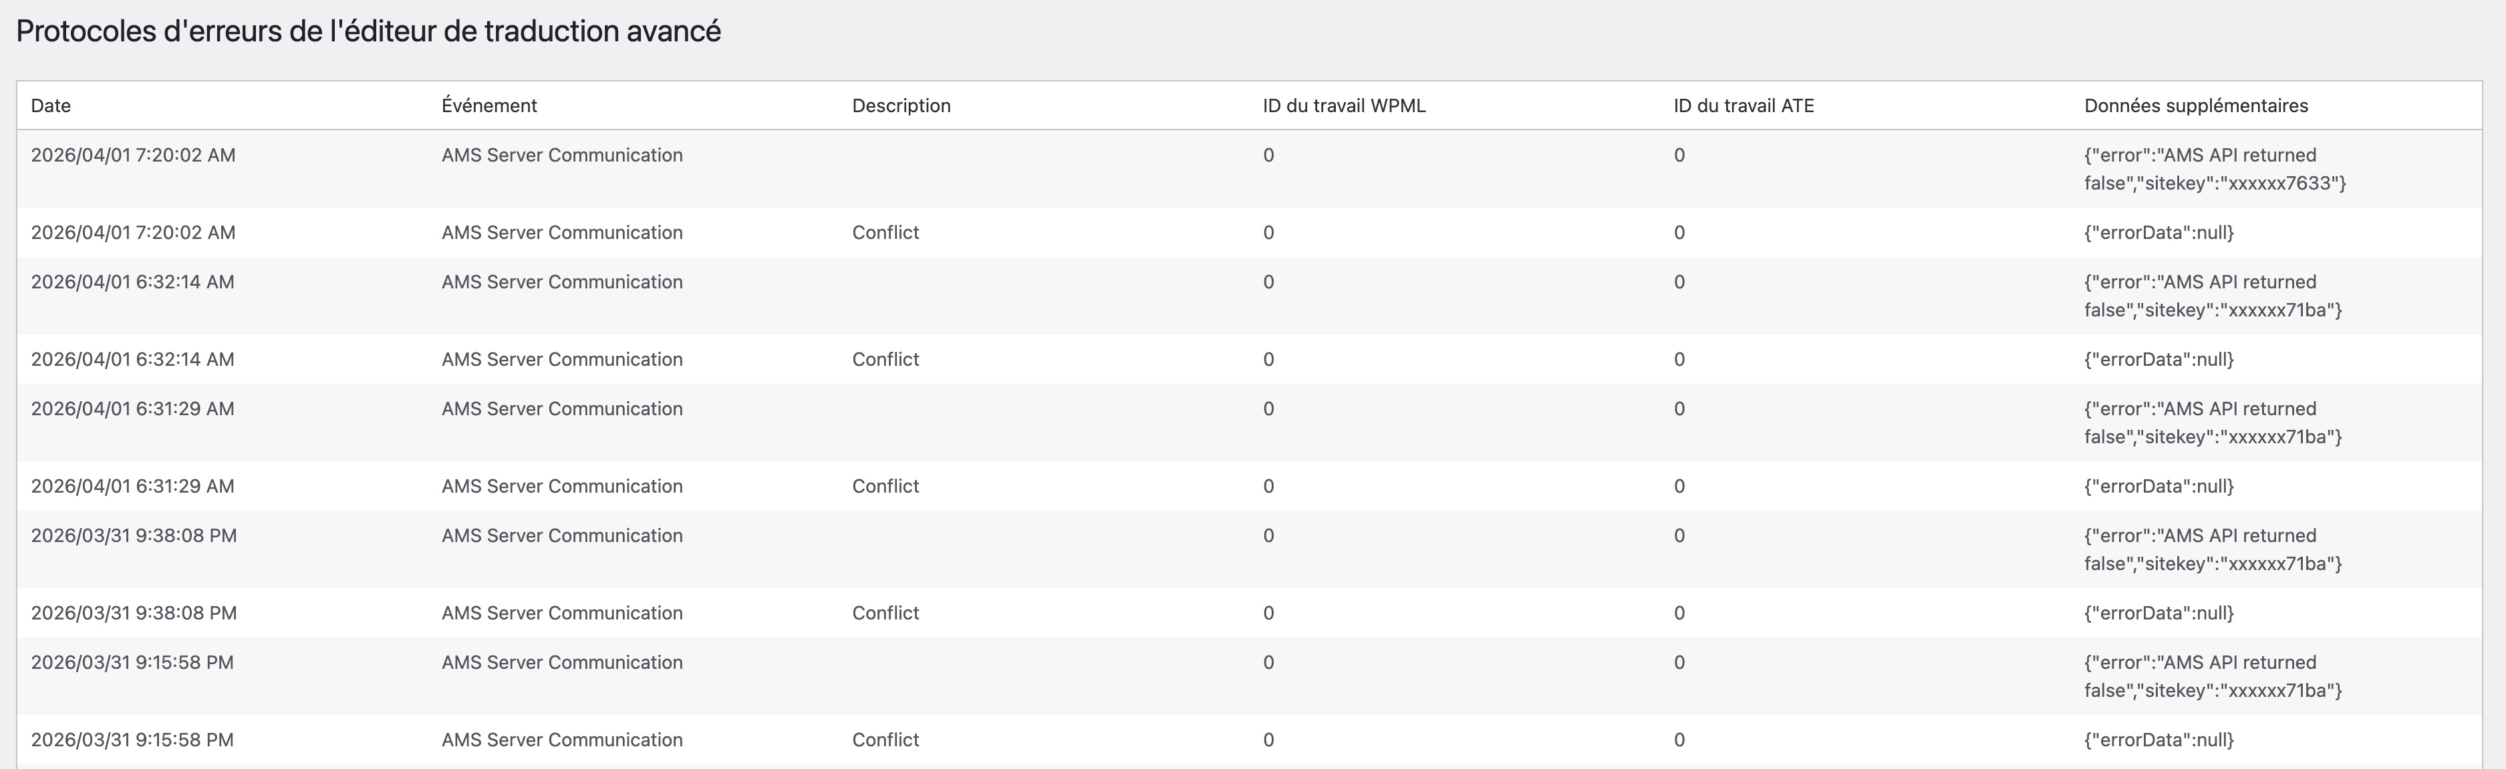Click errorData null in the 9:15:58 PM row
The width and height of the screenshot is (2506, 769).
pyautogui.click(x=2159, y=740)
